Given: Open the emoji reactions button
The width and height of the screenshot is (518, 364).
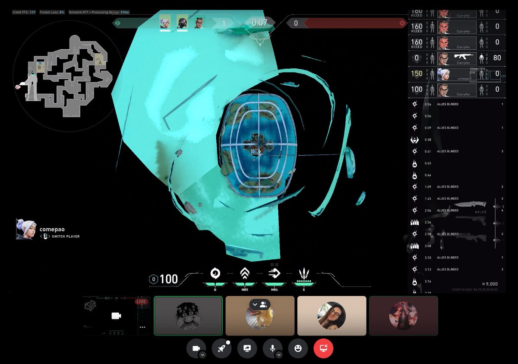Looking at the screenshot, I should pyautogui.click(x=298, y=348).
